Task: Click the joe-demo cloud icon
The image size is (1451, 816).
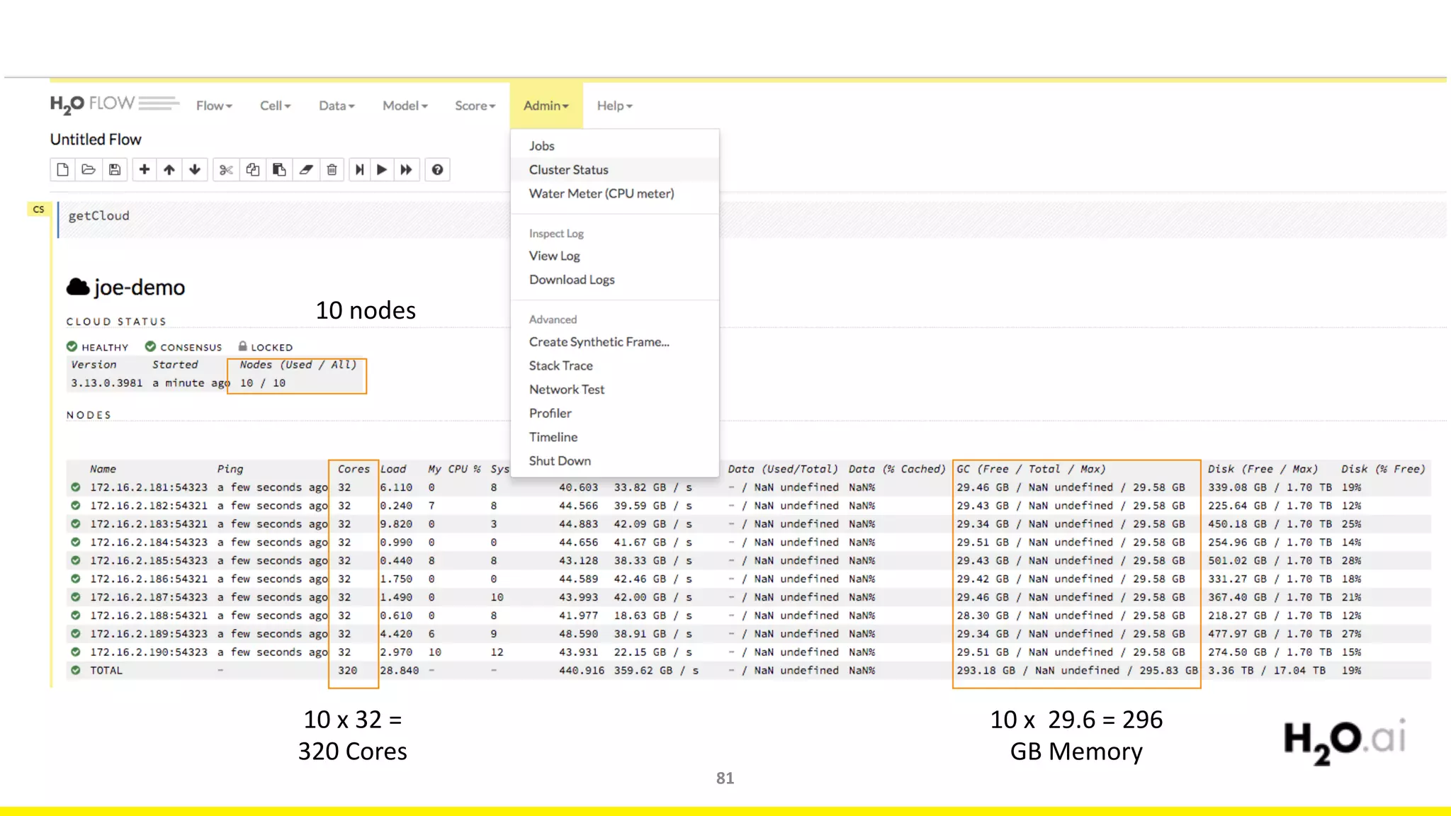Action: [78, 287]
